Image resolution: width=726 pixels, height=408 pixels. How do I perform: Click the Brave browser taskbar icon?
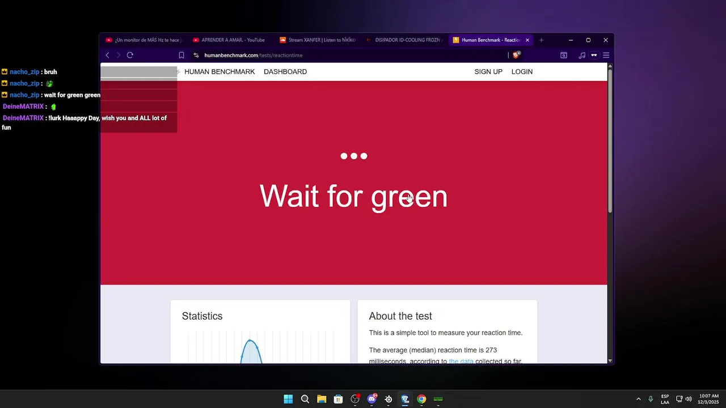pos(405,399)
